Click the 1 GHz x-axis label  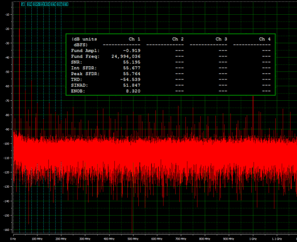coord(253,239)
